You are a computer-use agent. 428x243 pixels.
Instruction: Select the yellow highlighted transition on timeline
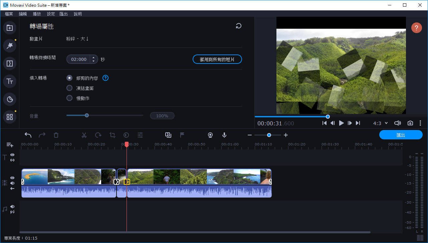127,182
